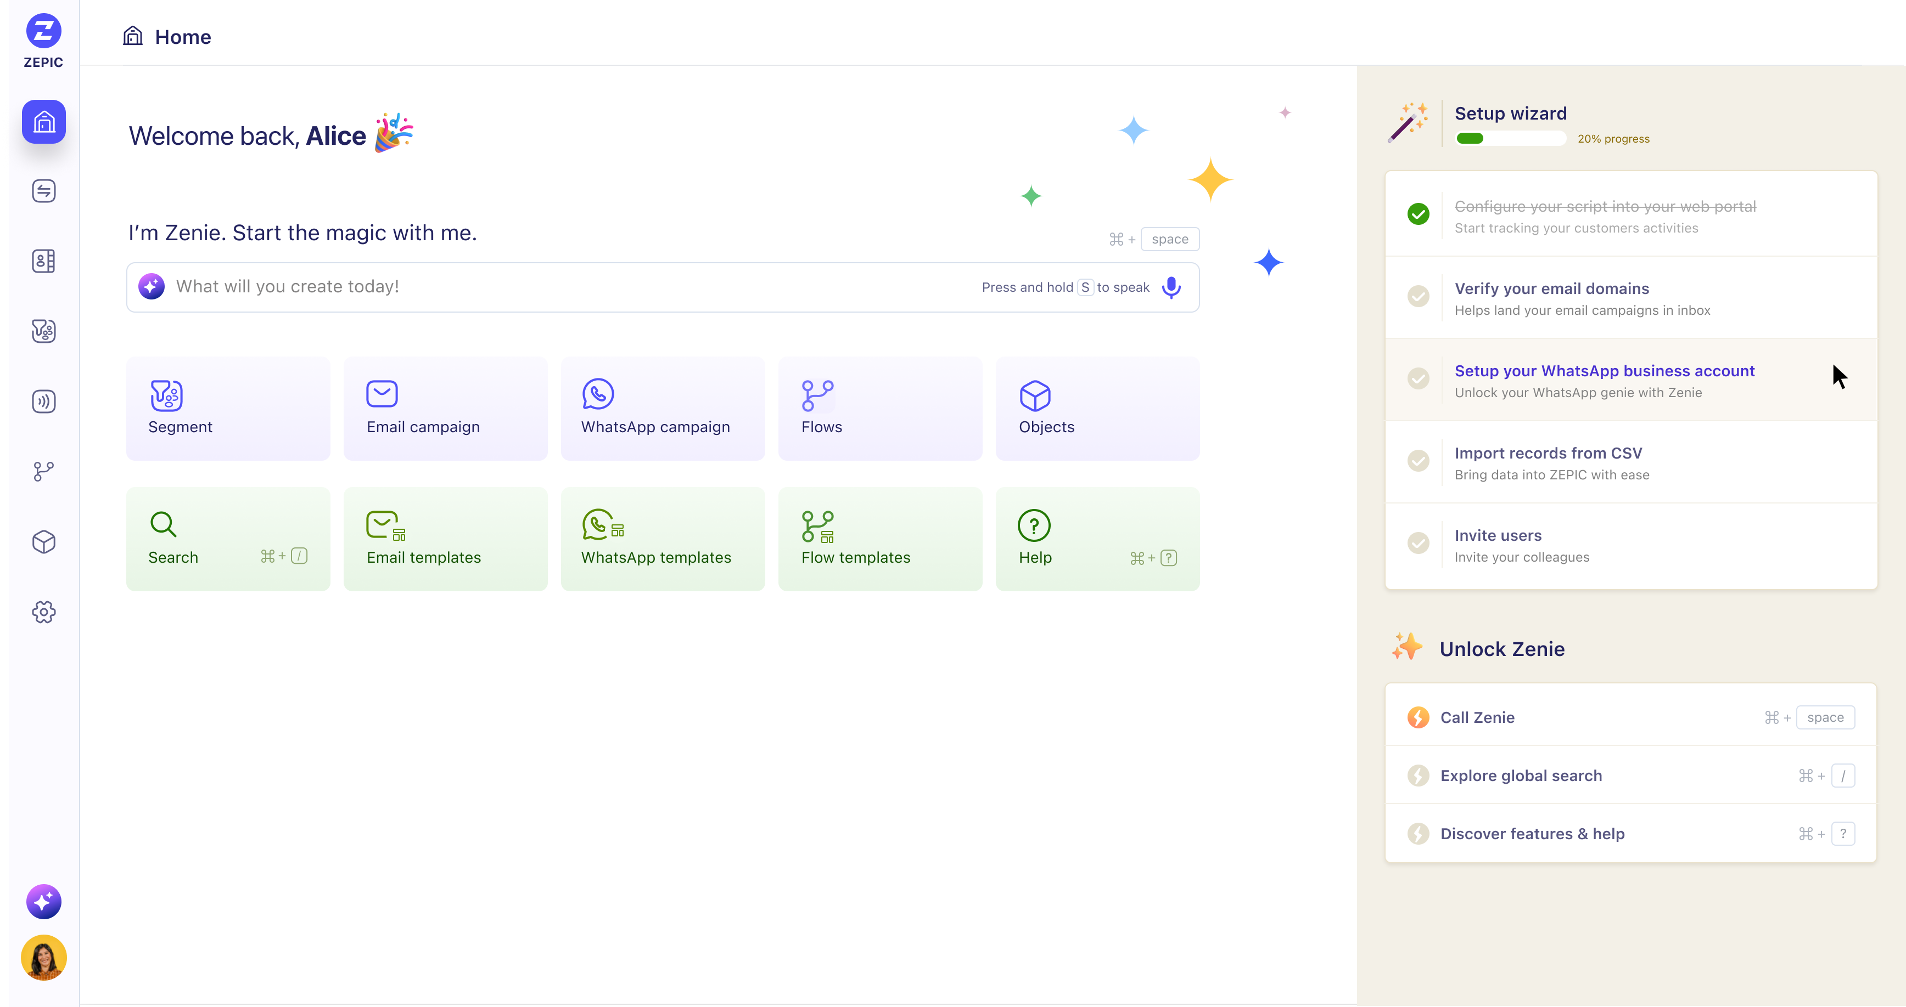The width and height of the screenshot is (1906, 1007).
Task: Select the data sync arrows icon in sidebar
Action: (x=44, y=191)
